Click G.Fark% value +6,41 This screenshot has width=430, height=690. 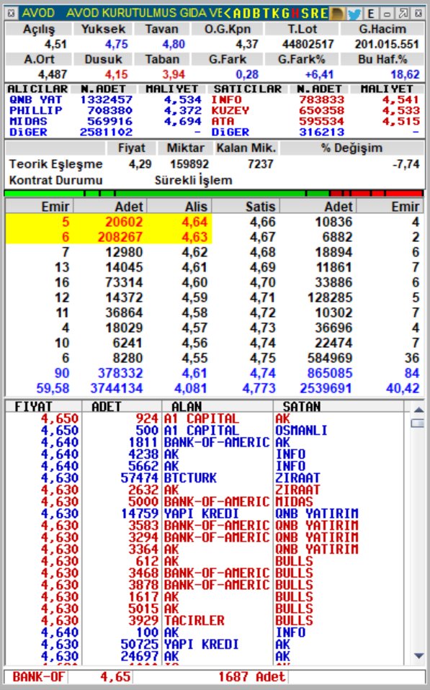tap(319, 74)
